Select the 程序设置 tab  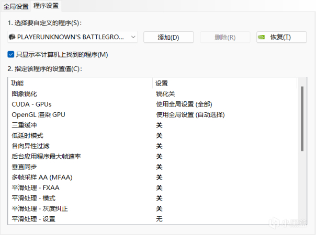coord(46,6)
